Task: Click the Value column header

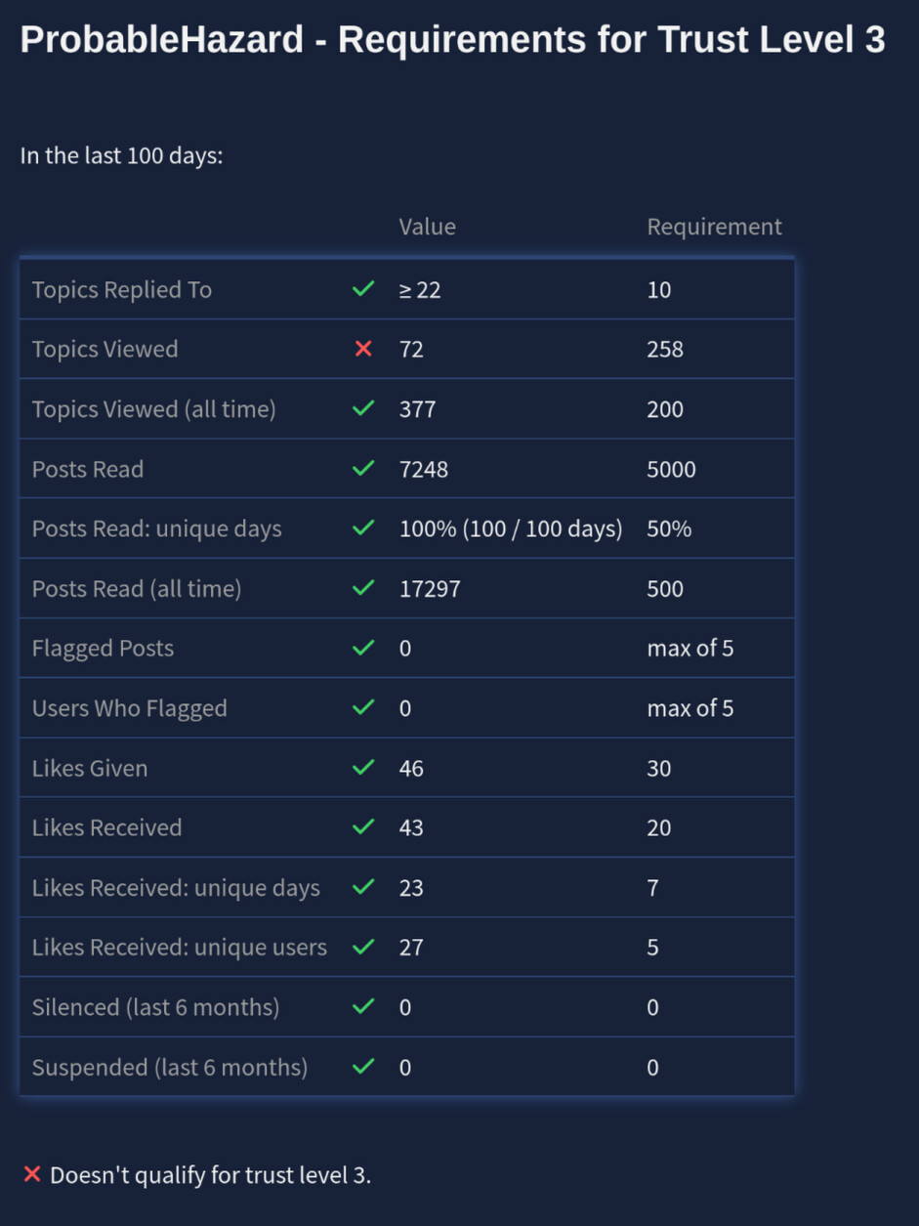Action: [x=427, y=227]
